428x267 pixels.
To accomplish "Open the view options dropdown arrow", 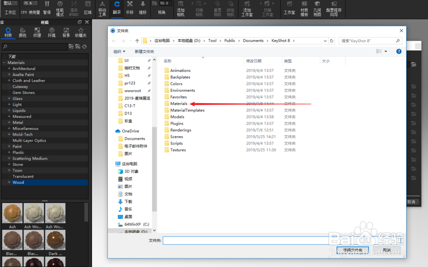I will pyautogui.click(x=386, y=51).
